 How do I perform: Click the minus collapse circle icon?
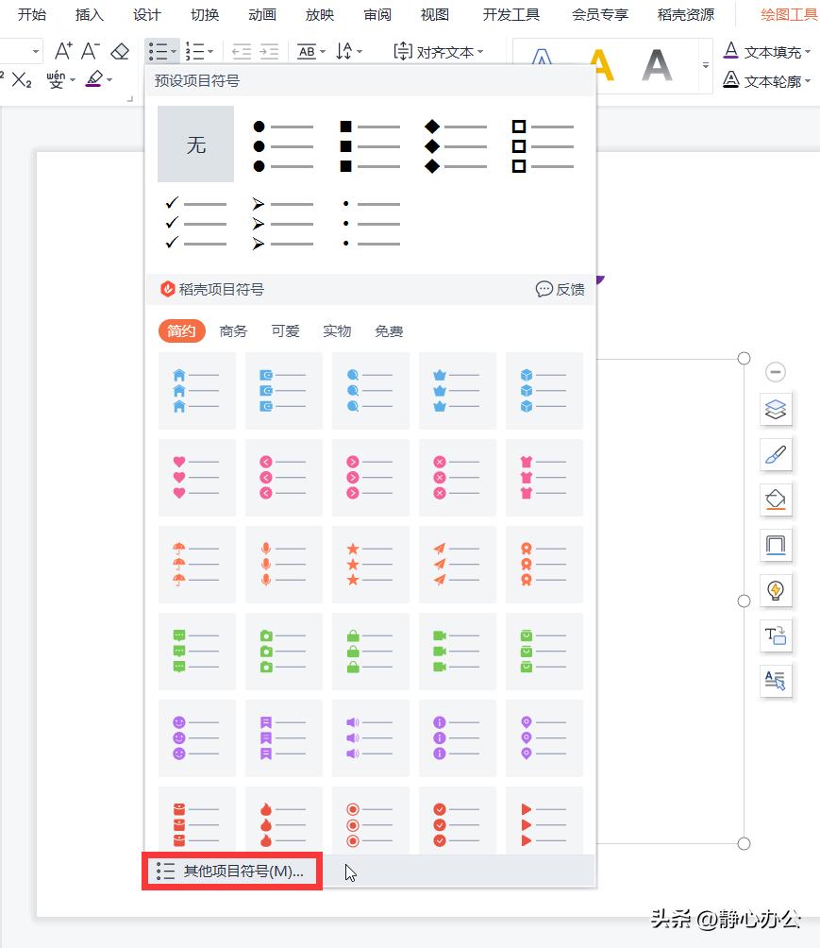tap(776, 372)
